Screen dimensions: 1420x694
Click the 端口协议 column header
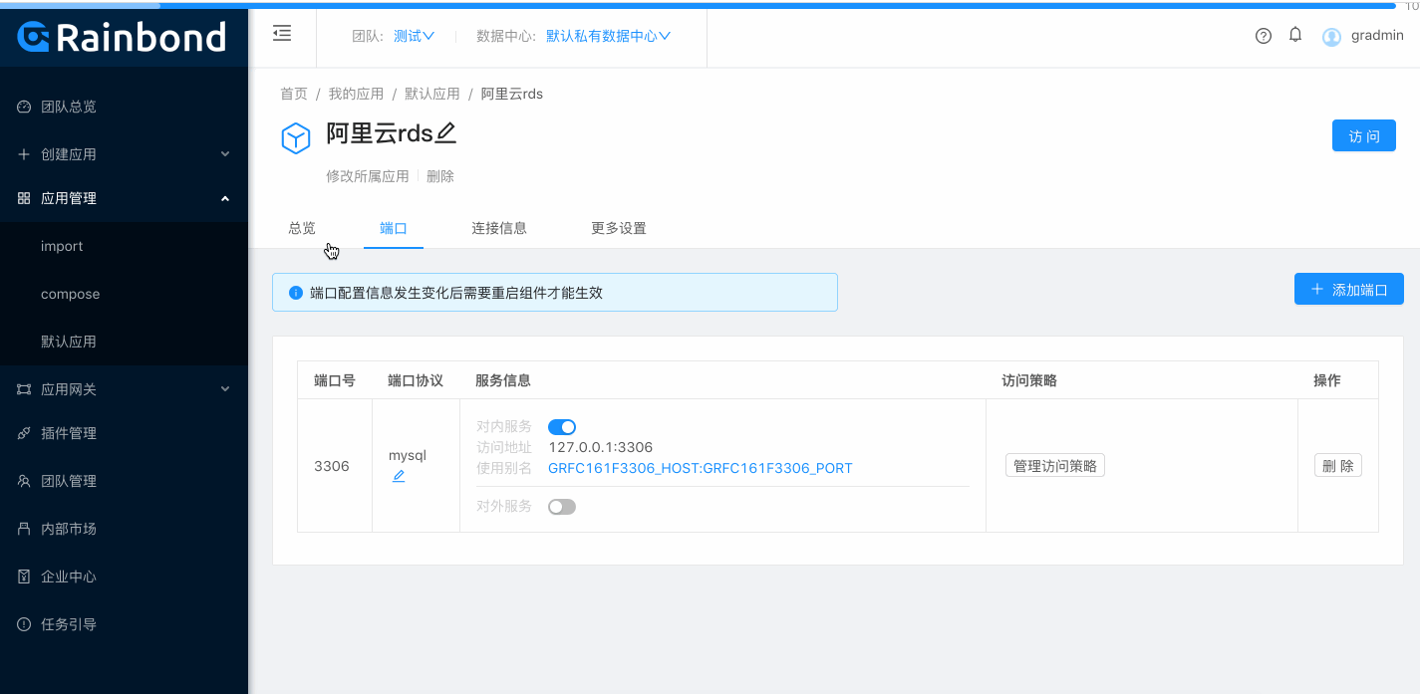click(x=416, y=380)
